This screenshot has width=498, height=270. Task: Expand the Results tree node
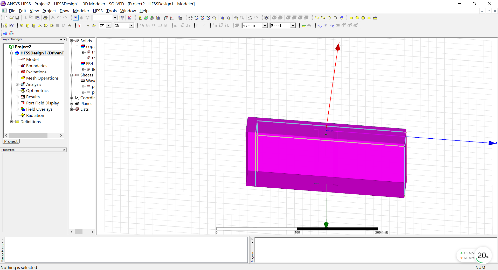pos(17,97)
